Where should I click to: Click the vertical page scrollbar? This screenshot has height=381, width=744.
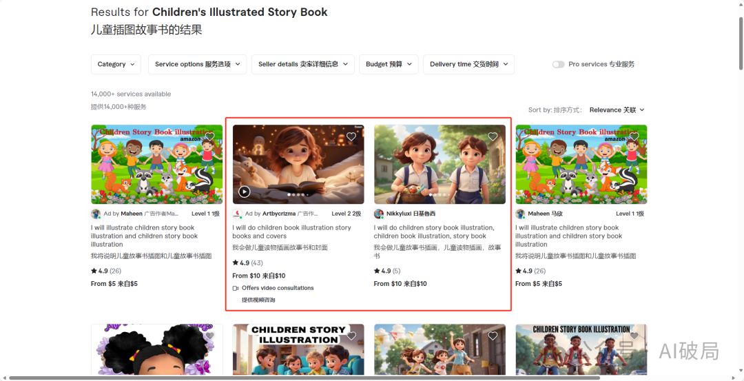tap(740, 45)
